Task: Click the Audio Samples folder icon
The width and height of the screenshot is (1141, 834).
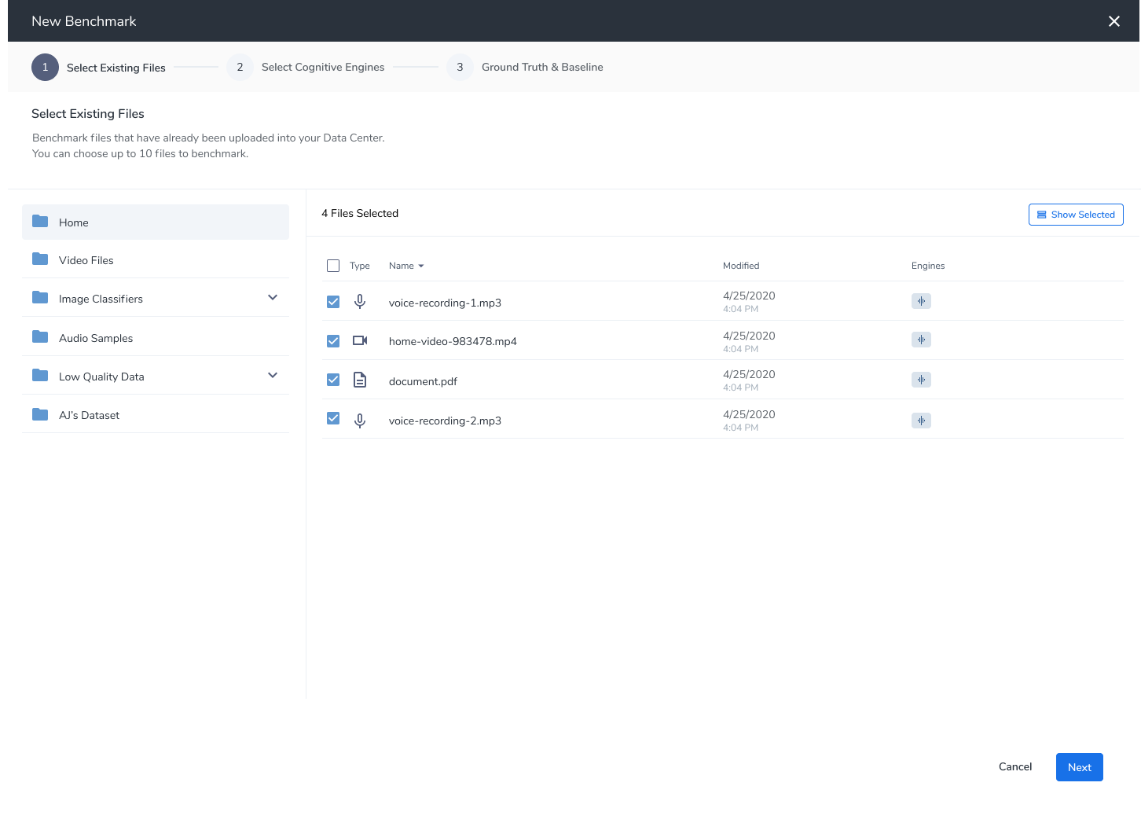Action: click(40, 337)
